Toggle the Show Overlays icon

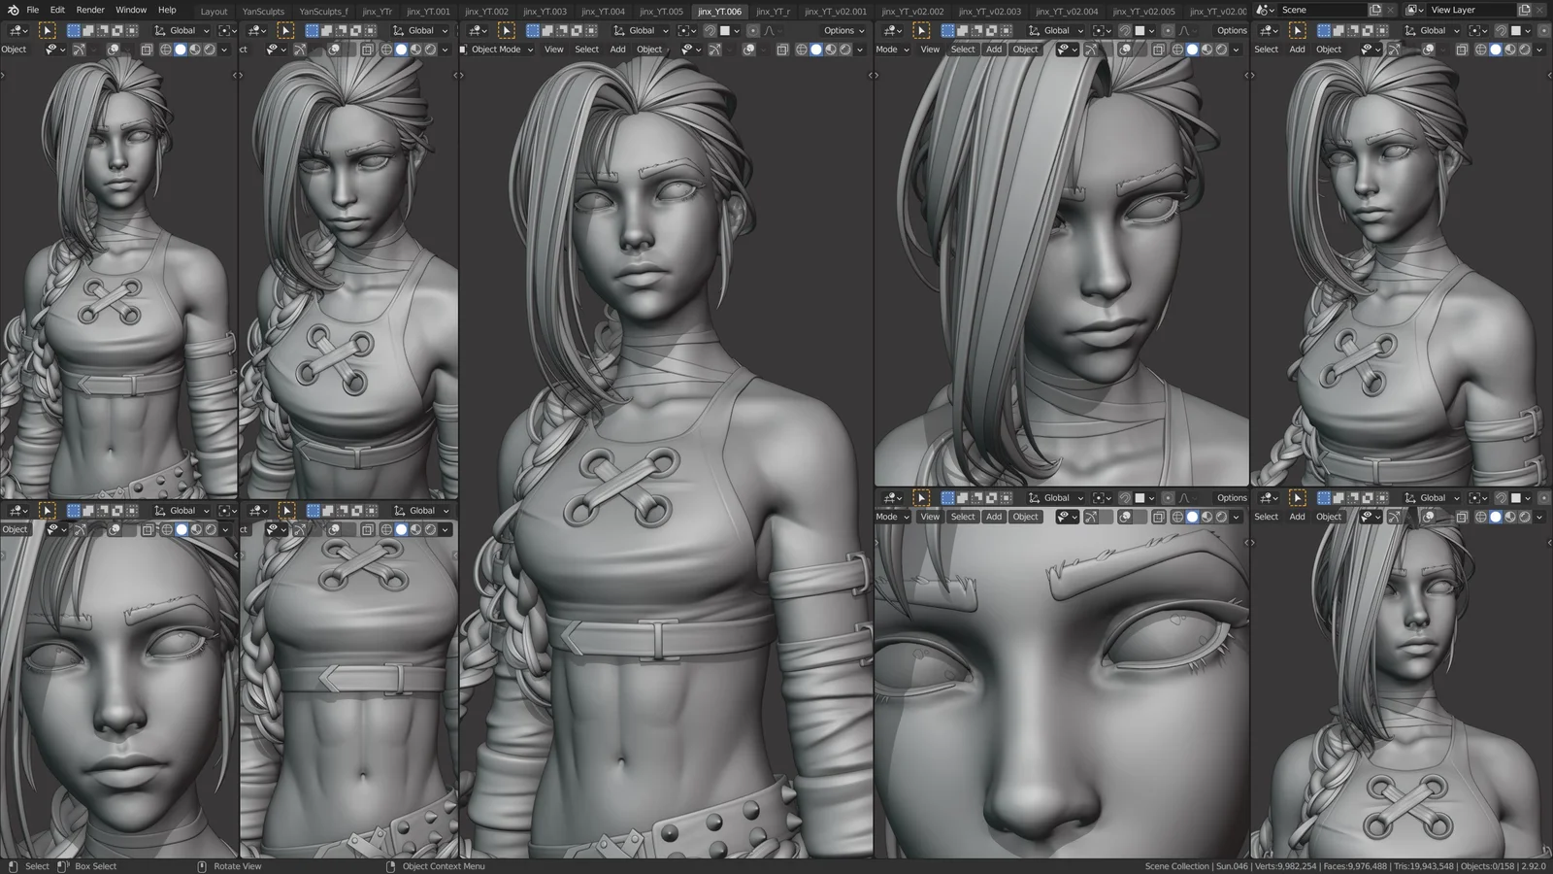pyautogui.click(x=749, y=50)
